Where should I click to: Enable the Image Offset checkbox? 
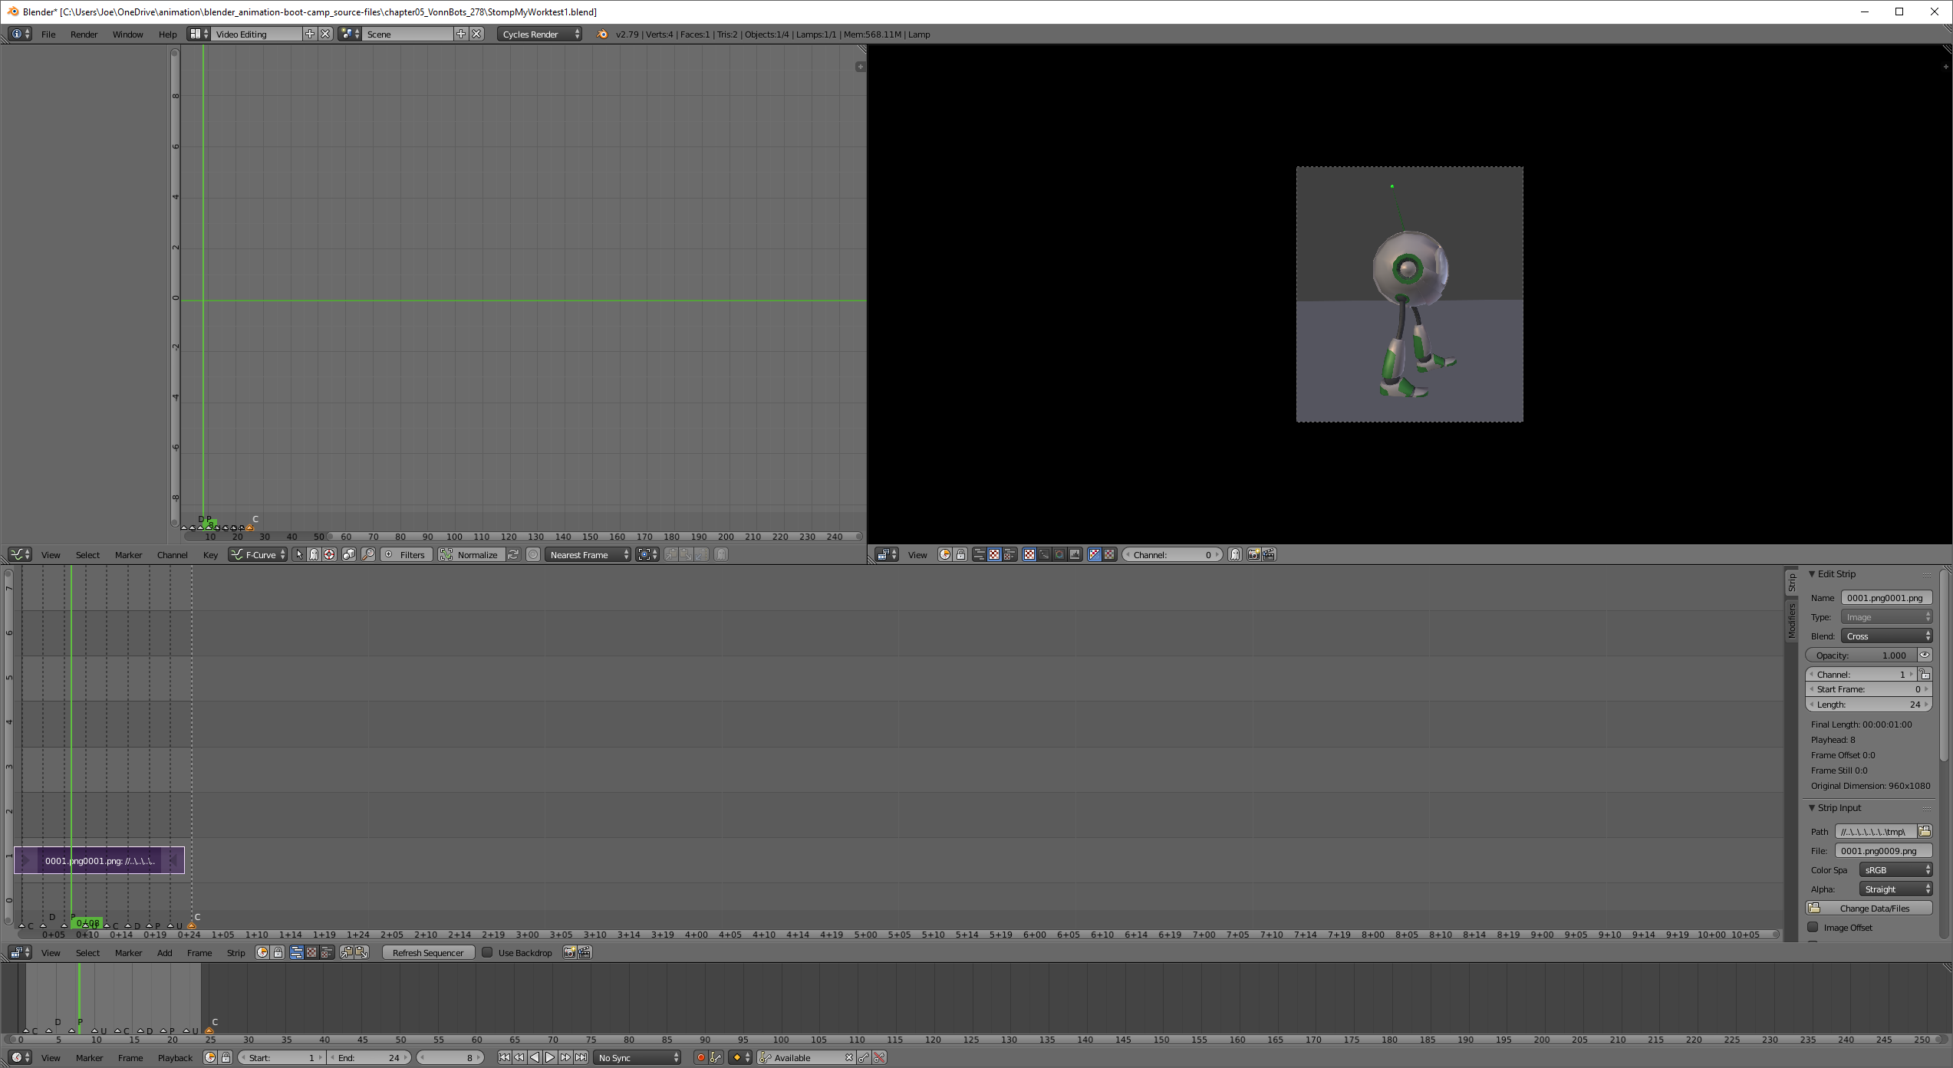point(1813,927)
